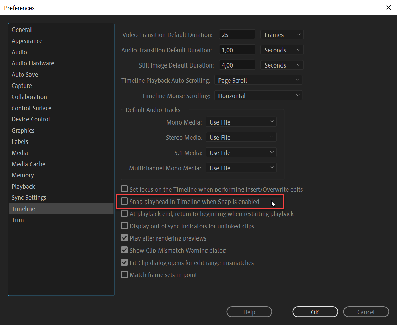Disable 'Play after rendering previews'
This screenshot has height=325, width=397.
click(124, 238)
